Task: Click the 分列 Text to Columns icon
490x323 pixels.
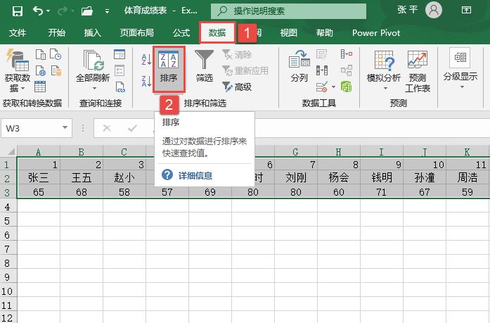Action: (x=299, y=66)
